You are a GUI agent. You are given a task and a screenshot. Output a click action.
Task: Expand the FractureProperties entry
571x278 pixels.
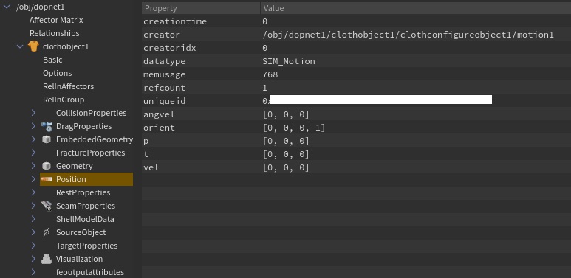tap(33, 153)
